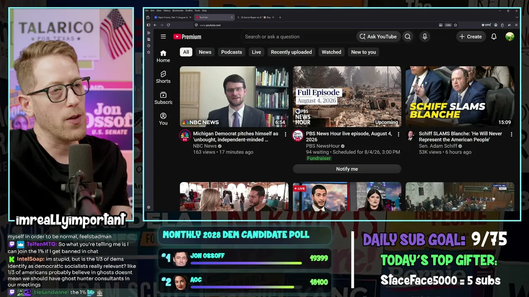Open the NBC News channel link
The image size is (529, 297).
205,146
